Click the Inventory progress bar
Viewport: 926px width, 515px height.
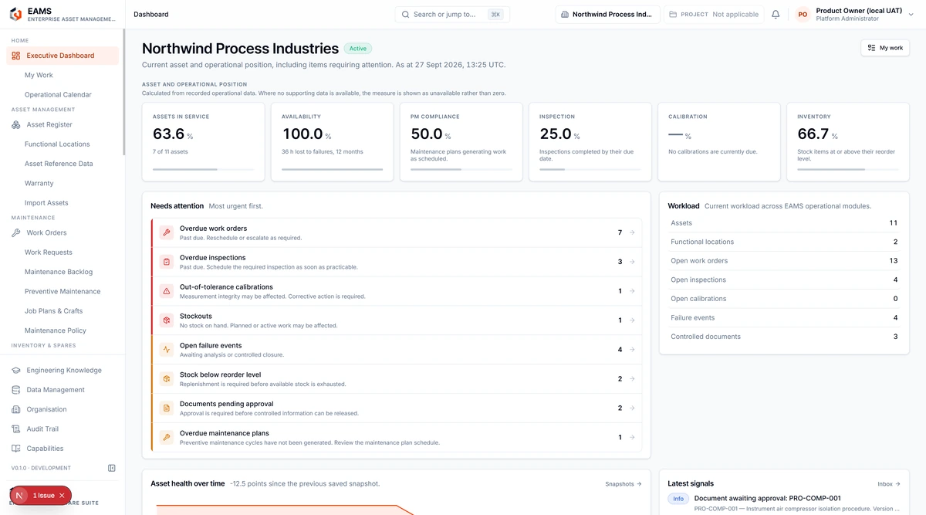[x=847, y=169]
